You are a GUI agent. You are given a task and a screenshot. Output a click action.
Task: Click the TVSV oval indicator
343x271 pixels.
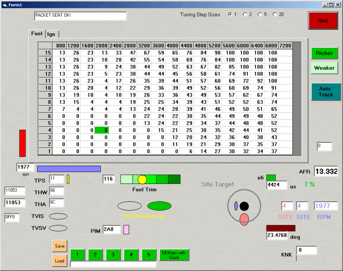pyautogui.click(x=58, y=228)
